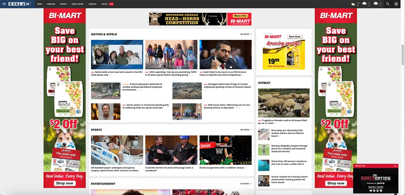Open the Game Center menu
This screenshot has width=405, height=195.
[77, 4]
